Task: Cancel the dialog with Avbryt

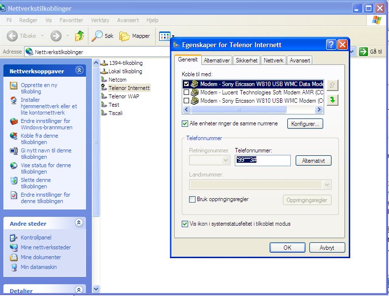Action: click(x=327, y=248)
